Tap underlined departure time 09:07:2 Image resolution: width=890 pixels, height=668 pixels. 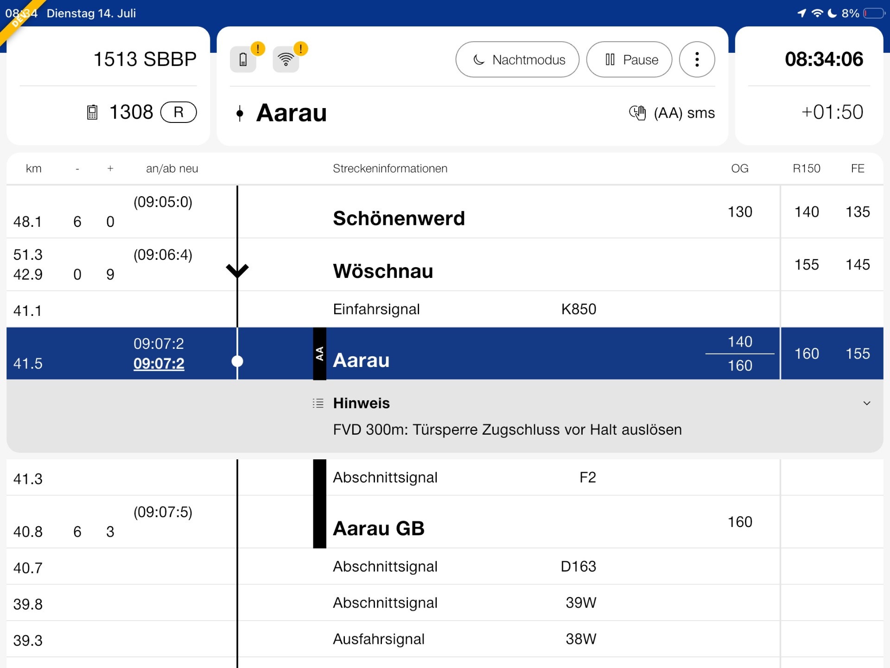pyautogui.click(x=159, y=364)
